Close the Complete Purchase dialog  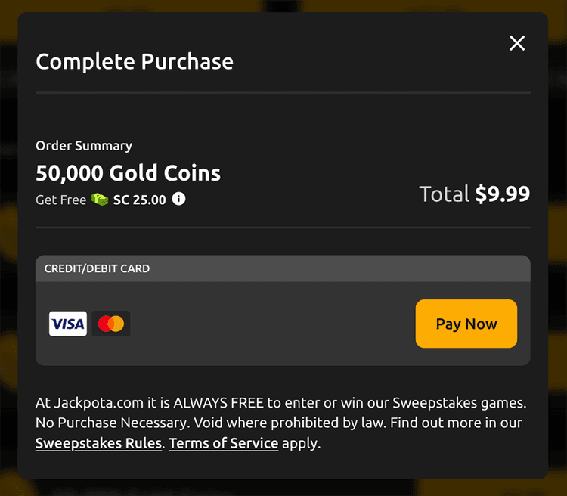[x=517, y=43]
